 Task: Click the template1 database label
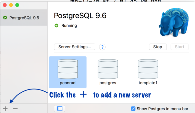tap(148, 83)
